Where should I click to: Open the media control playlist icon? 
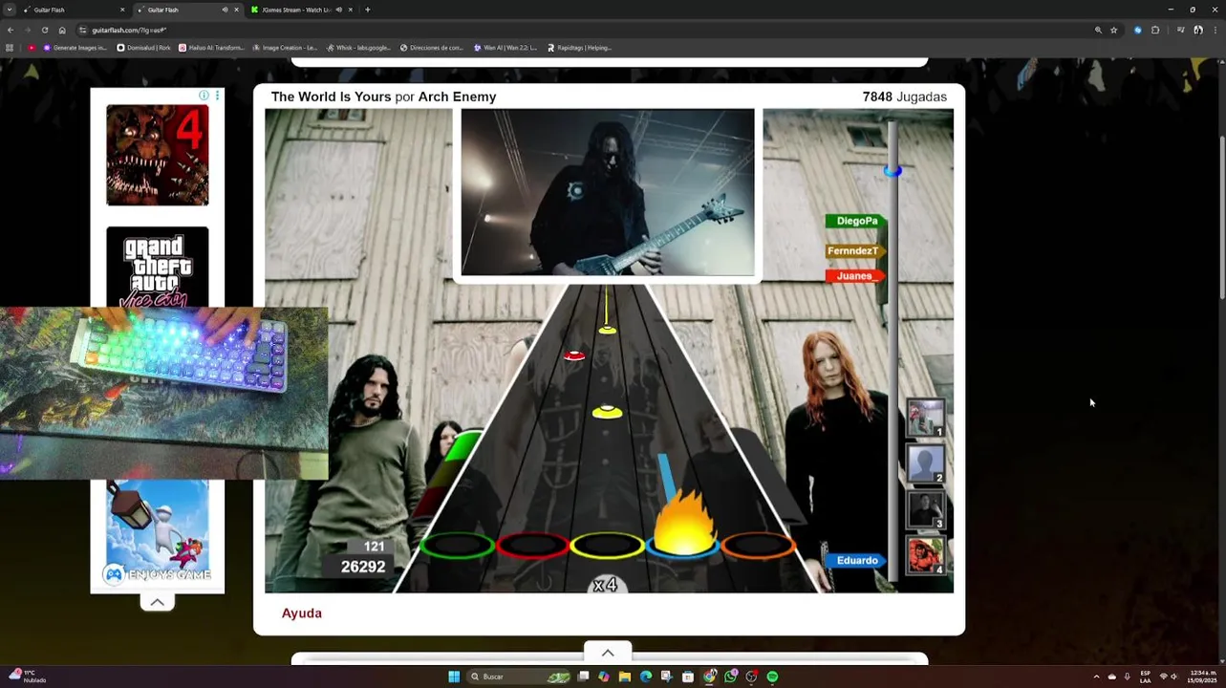click(1181, 30)
